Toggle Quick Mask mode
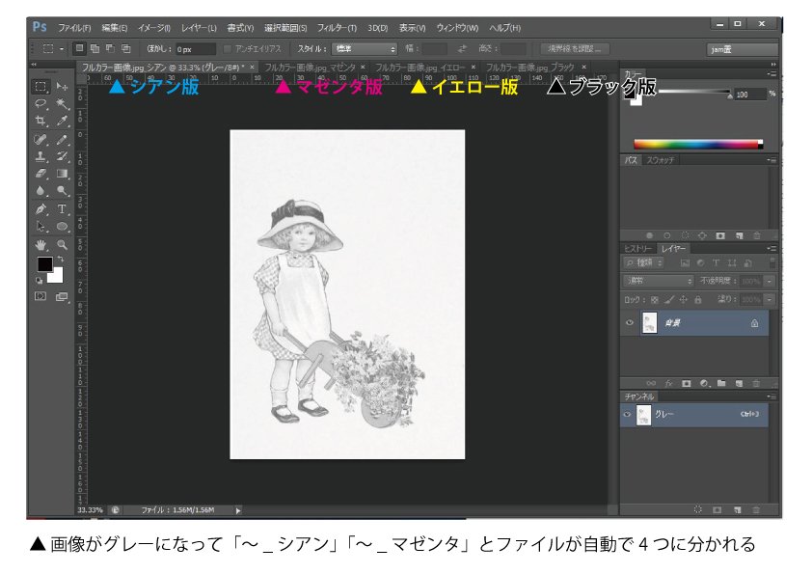812x574 pixels. (x=41, y=296)
